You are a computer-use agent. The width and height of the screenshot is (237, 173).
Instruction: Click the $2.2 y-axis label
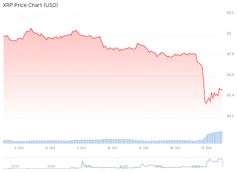231,116
